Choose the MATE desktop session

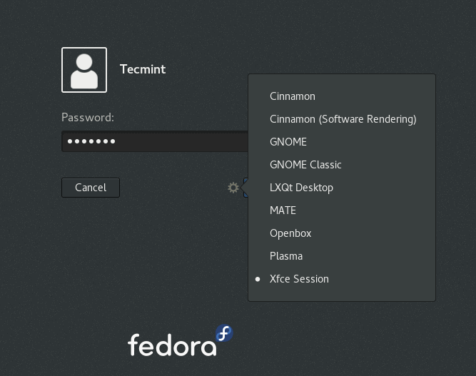coord(283,210)
